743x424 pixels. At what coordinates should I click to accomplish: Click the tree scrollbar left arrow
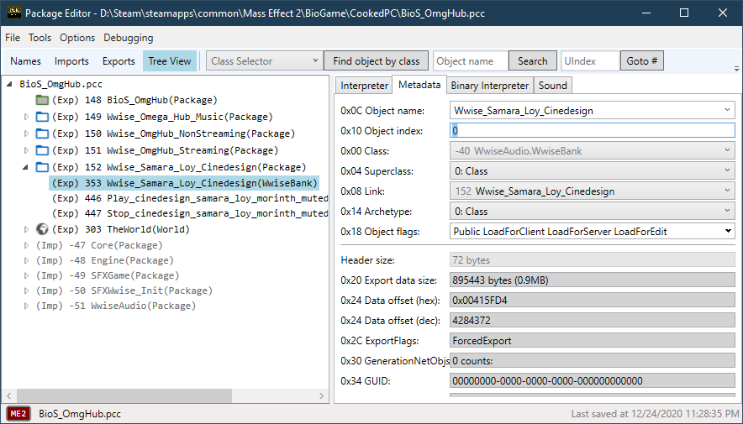pyautogui.click(x=9, y=395)
